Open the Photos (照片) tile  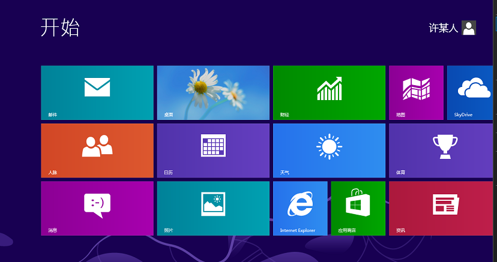pyautogui.click(x=213, y=209)
